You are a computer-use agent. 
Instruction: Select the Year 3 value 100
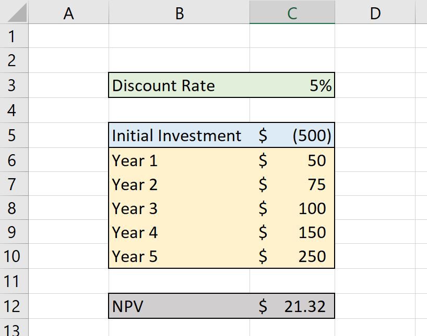292,208
